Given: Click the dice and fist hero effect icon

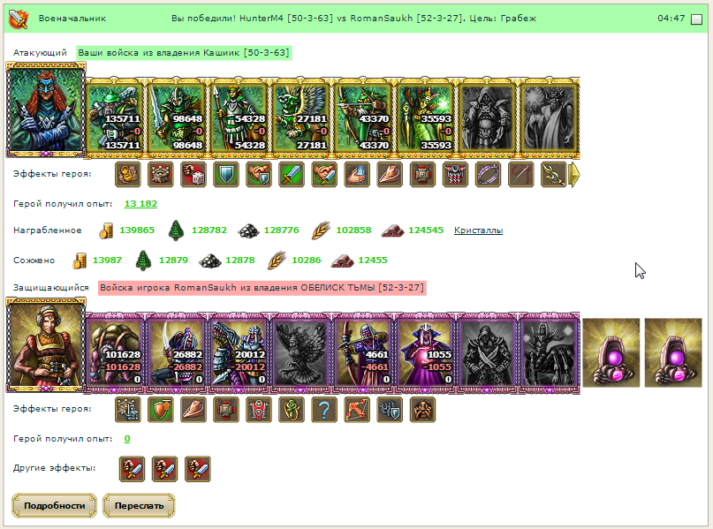Looking at the screenshot, I should tap(193, 175).
